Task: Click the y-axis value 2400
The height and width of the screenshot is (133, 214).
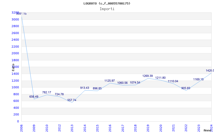Action: pos(15,40)
